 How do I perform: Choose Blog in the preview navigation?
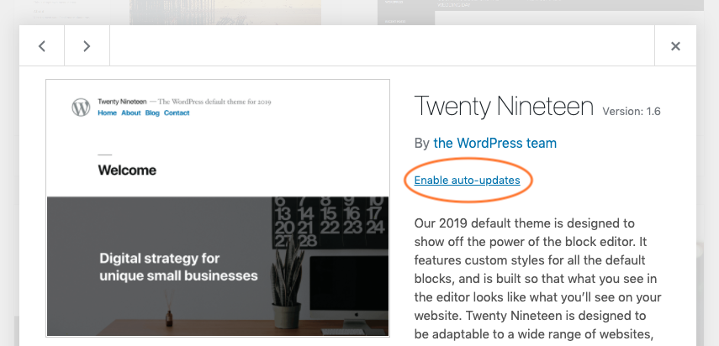(152, 113)
